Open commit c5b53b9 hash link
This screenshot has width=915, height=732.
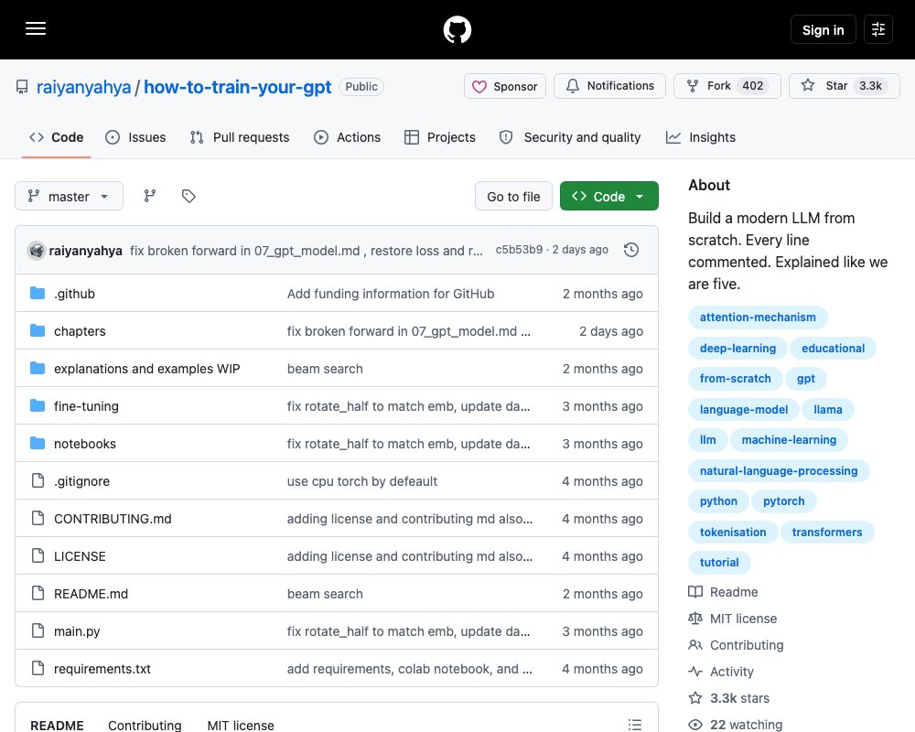pyautogui.click(x=519, y=250)
